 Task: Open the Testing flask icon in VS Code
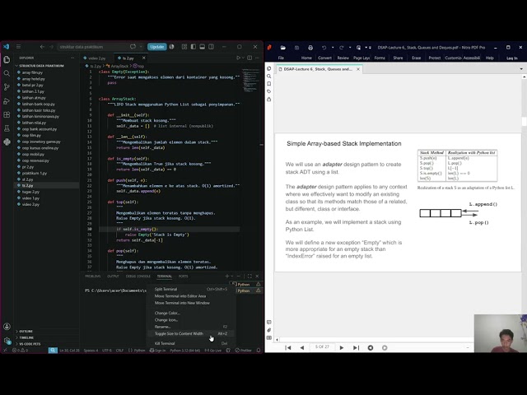(x=7, y=128)
